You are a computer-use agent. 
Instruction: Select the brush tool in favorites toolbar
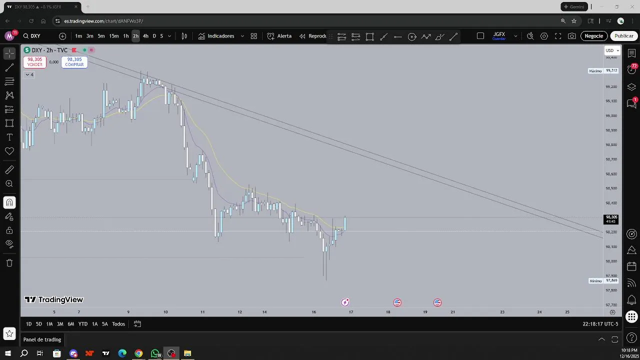coord(440,36)
